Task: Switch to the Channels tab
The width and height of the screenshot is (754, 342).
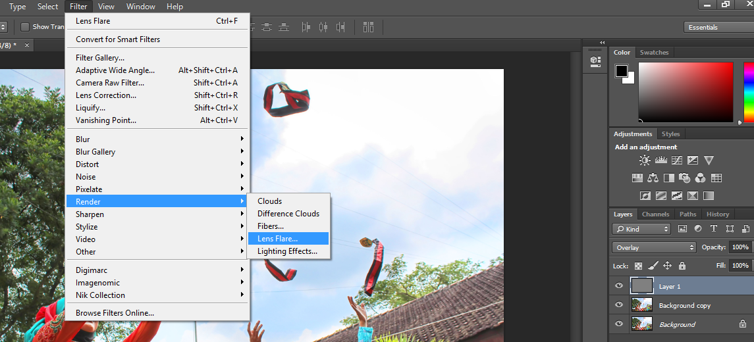Action: point(655,214)
